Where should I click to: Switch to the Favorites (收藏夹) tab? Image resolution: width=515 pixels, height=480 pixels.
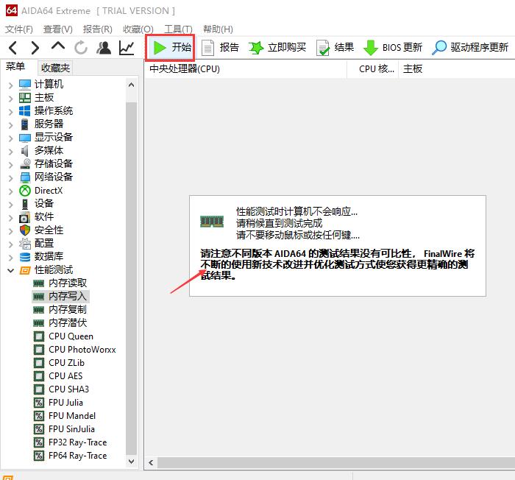click(55, 68)
